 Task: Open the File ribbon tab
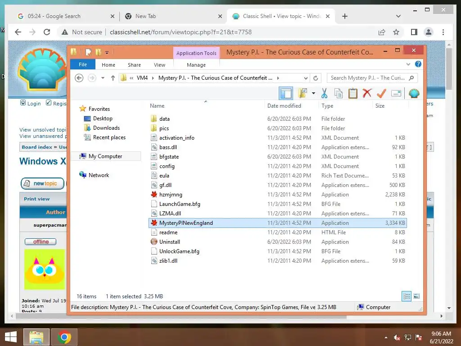pos(83,64)
